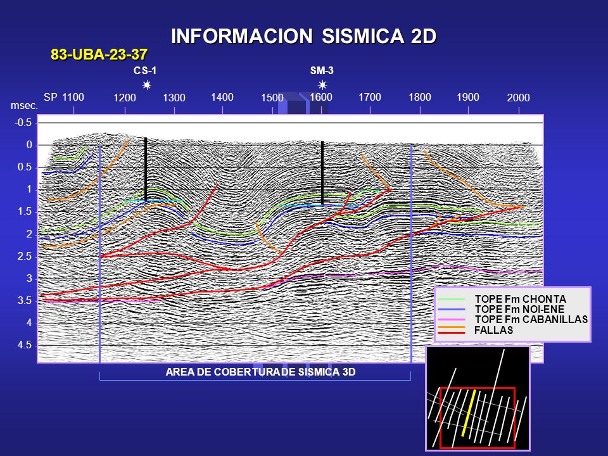608x456 pixels.
Task: Select the line name 83-UBA-23-37
Action: pyautogui.click(x=99, y=54)
